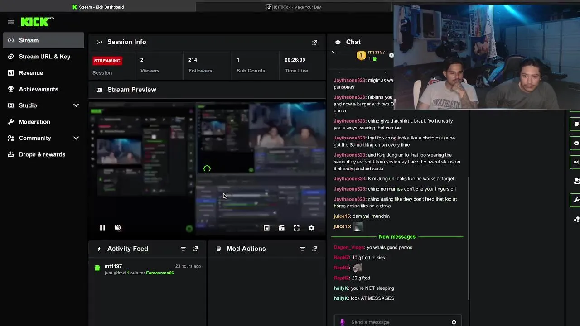Open the chat bubble icon on right rail
This screenshot has width=580, height=326.
[x=576, y=143]
